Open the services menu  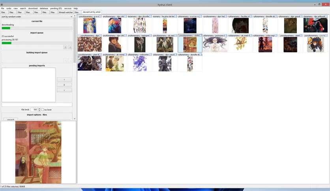[x=68, y=8]
